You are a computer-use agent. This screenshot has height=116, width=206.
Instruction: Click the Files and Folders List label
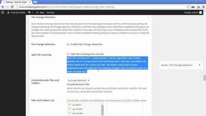[43, 100]
